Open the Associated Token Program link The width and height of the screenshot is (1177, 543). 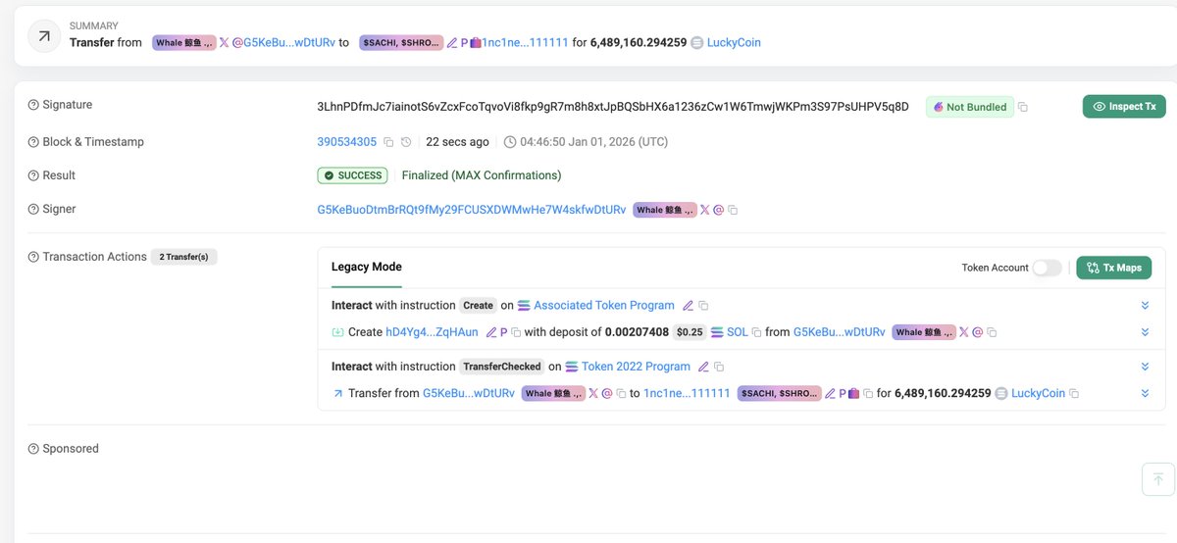click(x=604, y=306)
